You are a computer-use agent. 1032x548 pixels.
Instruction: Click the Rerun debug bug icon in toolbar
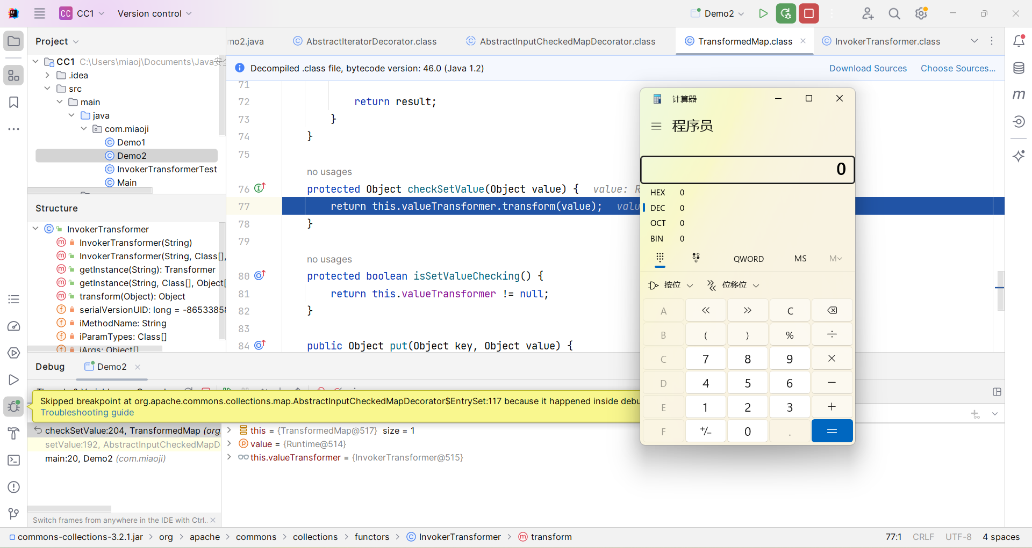tap(786, 13)
